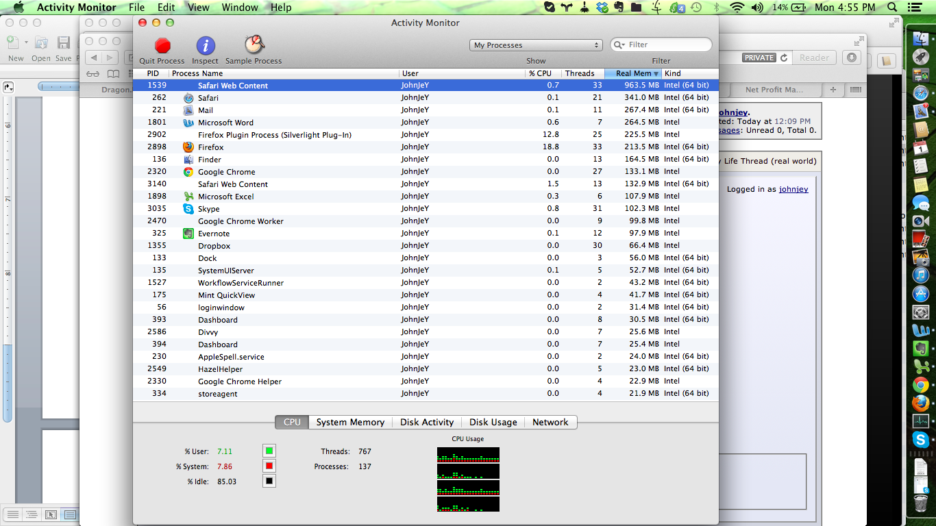Open Spotlight search magnifier in menu bar
Viewport: 936px width, 526px height.
pyautogui.click(x=891, y=8)
